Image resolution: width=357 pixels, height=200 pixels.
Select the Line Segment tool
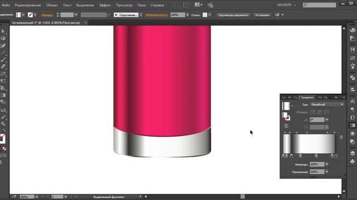[3, 53]
